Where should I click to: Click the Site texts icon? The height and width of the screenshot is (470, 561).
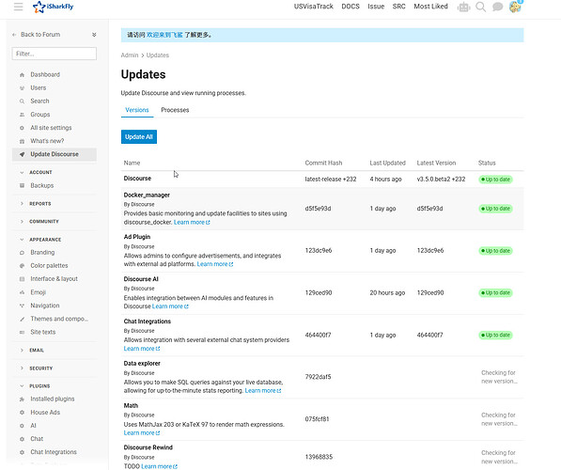tap(22, 332)
